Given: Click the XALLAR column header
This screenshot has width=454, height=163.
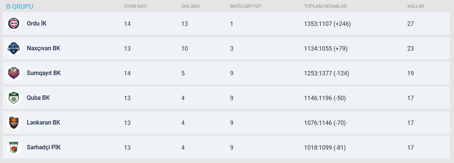Looking at the screenshot, I should click(x=416, y=6).
